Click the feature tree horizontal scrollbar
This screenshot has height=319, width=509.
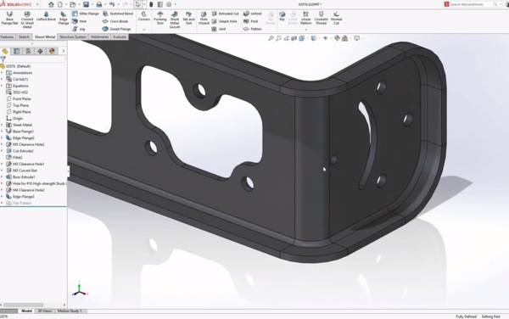click(24, 305)
